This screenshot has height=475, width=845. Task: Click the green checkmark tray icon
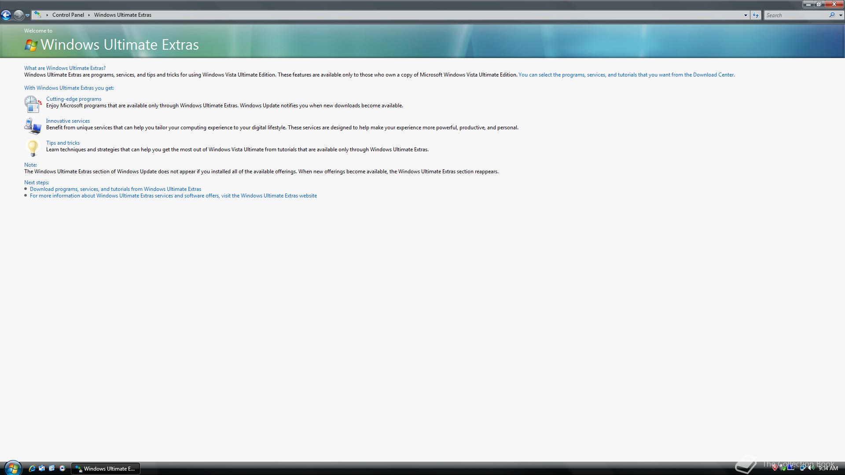(783, 468)
